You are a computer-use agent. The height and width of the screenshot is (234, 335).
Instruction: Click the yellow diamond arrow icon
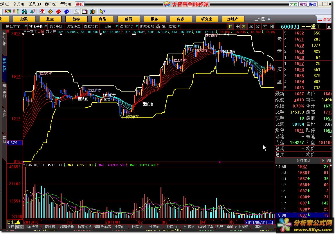tap(50, 11)
